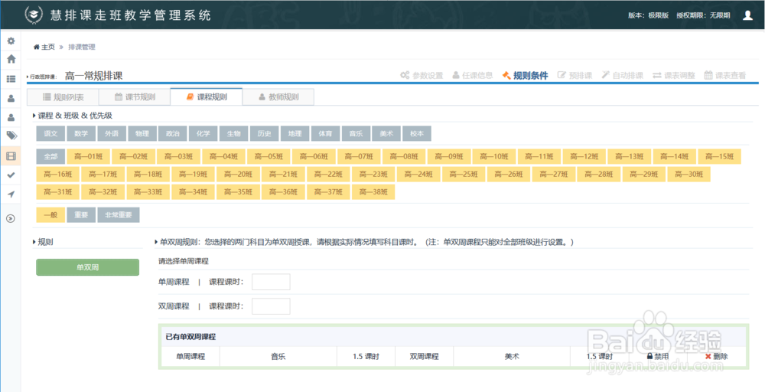This screenshot has height=392, width=765.
Task: Open the settings gear in the sidebar
Action: pos(11,41)
